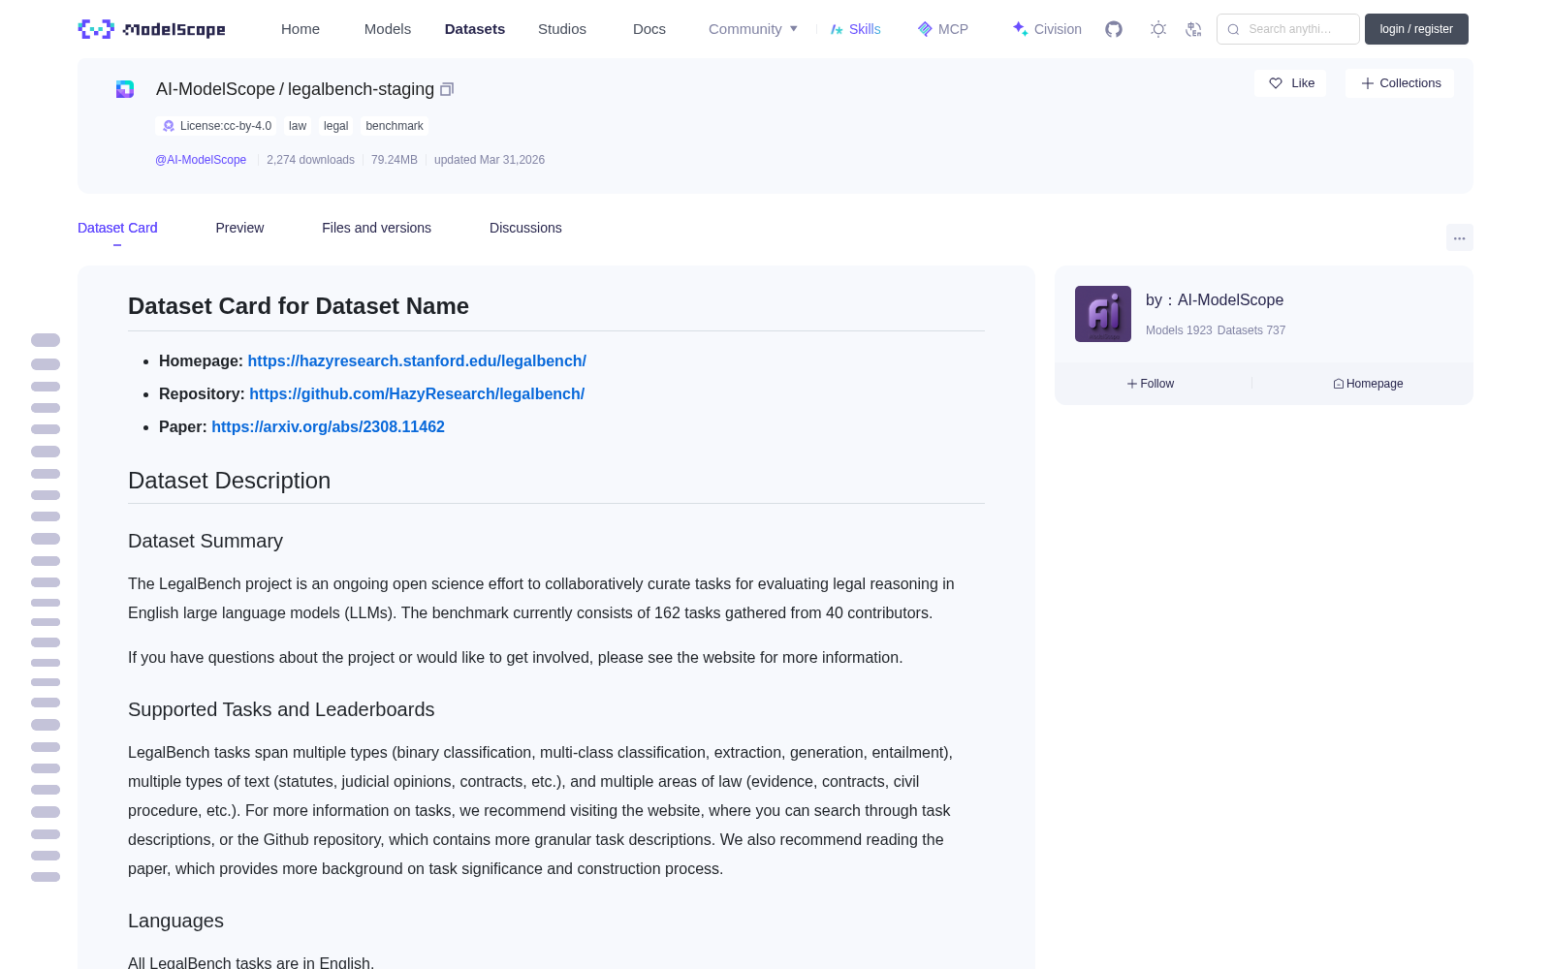
Task: Click the 'Dataset Card for Dataset Name' heading
Action: pyautogui.click(x=299, y=306)
